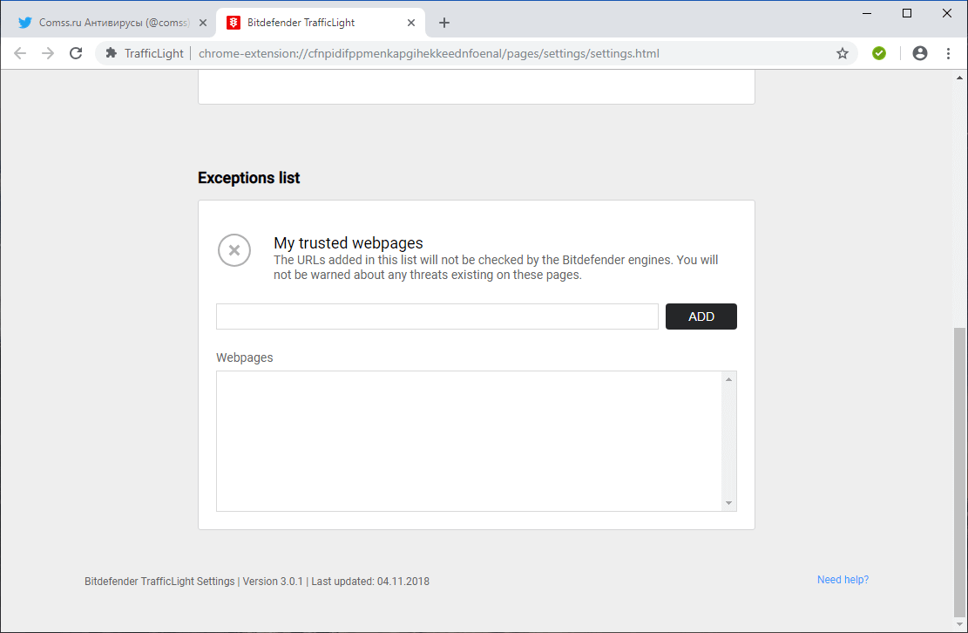Reload the TrafficLight settings page
The height and width of the screenshot is (633, 968).
[76, 54]
